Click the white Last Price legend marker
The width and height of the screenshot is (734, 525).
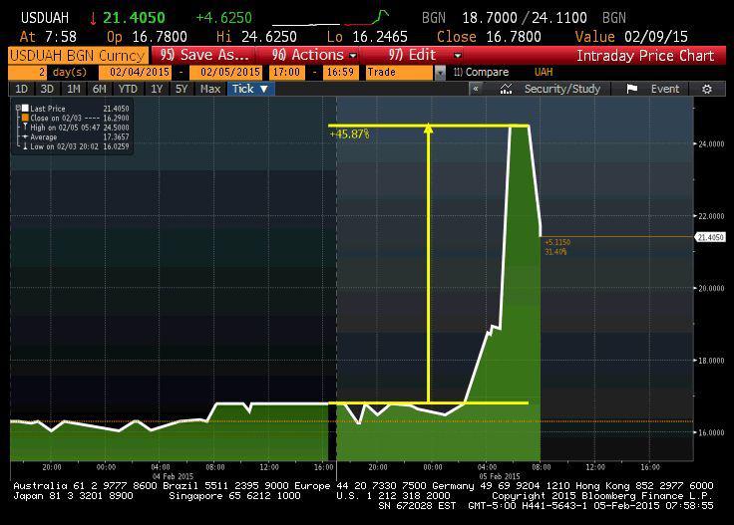(26, 108)
